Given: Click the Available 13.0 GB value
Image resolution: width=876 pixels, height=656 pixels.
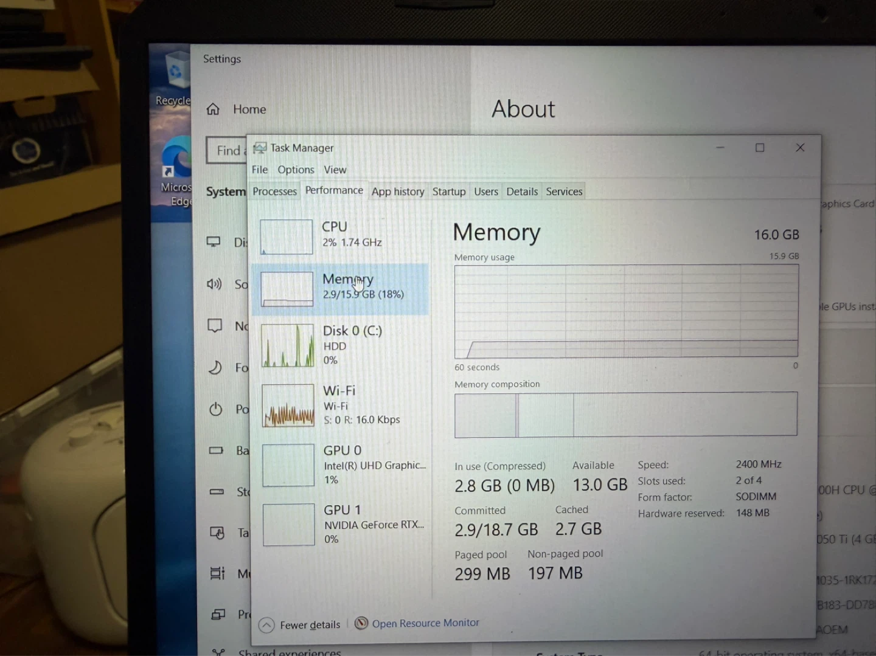Looking at the screenshot, I should pyautogui.click(x=600, y=485).
